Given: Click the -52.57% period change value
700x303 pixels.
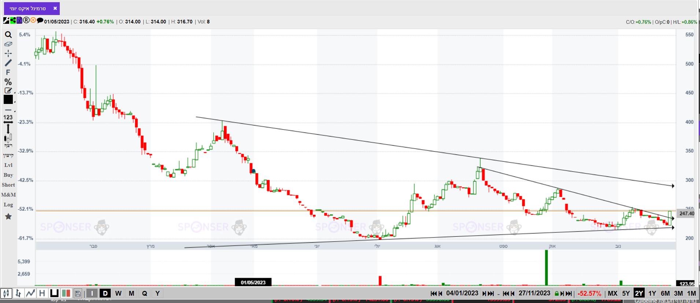Looking at the screenshot, I should click(x=589, y=293).
